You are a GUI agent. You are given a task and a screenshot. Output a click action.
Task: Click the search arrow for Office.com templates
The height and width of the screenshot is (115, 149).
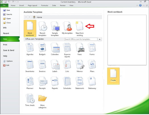pyautogui.click(x=100, y=39)
